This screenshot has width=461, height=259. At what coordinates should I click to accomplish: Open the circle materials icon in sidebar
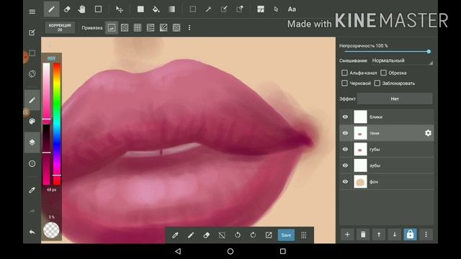point(32,163)
